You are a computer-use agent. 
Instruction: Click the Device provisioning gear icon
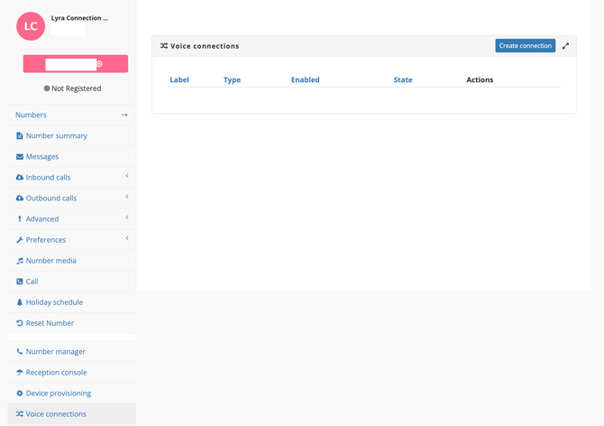[x=20, y=394]
